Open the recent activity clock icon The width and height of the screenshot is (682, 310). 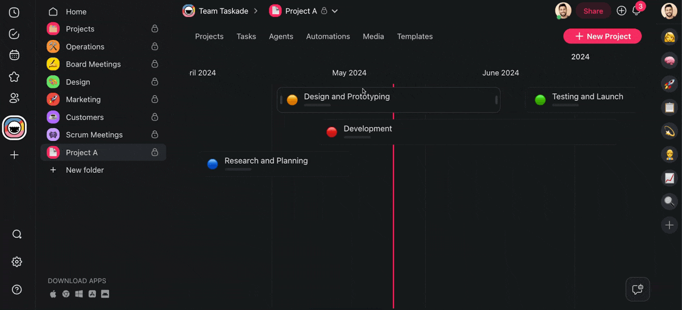[x=14, y=13]
